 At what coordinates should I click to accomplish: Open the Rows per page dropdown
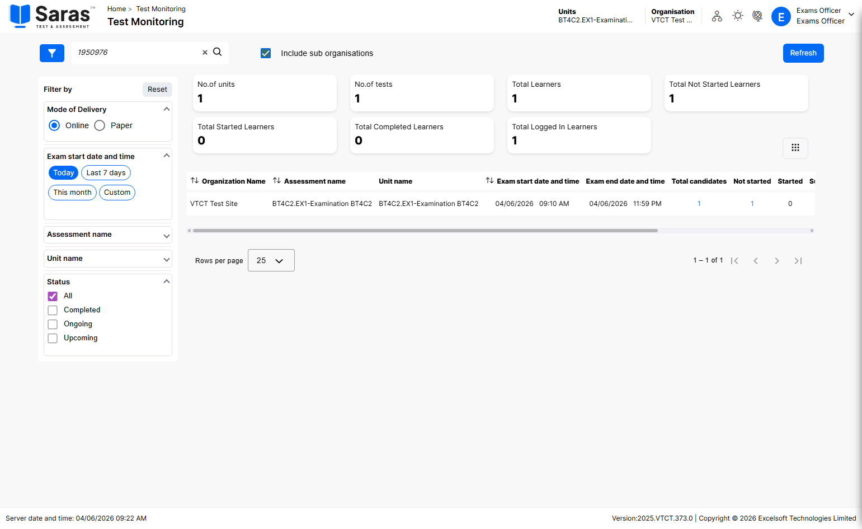(271, 260)
